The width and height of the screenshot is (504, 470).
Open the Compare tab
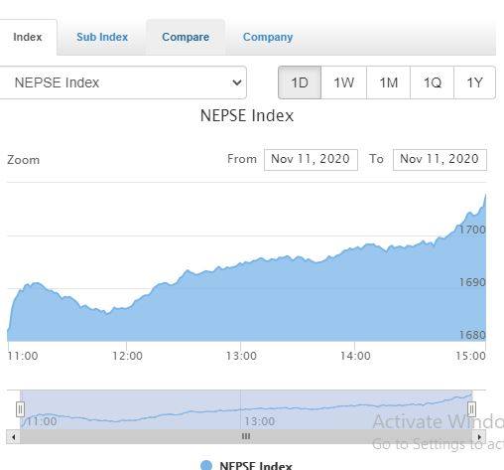[186, 37]
